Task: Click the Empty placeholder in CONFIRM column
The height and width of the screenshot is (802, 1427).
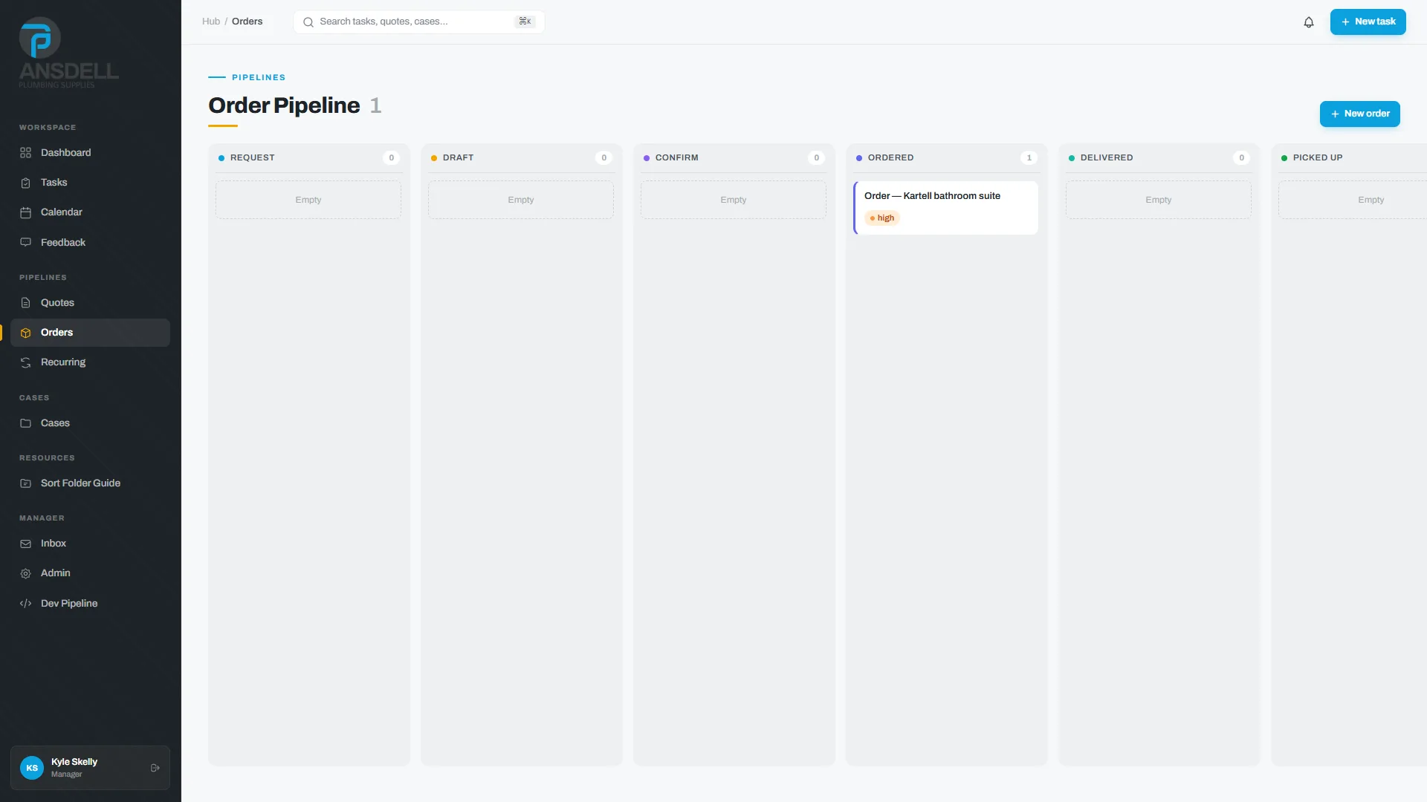Action: pyautogui.click(x=734, y=200)
